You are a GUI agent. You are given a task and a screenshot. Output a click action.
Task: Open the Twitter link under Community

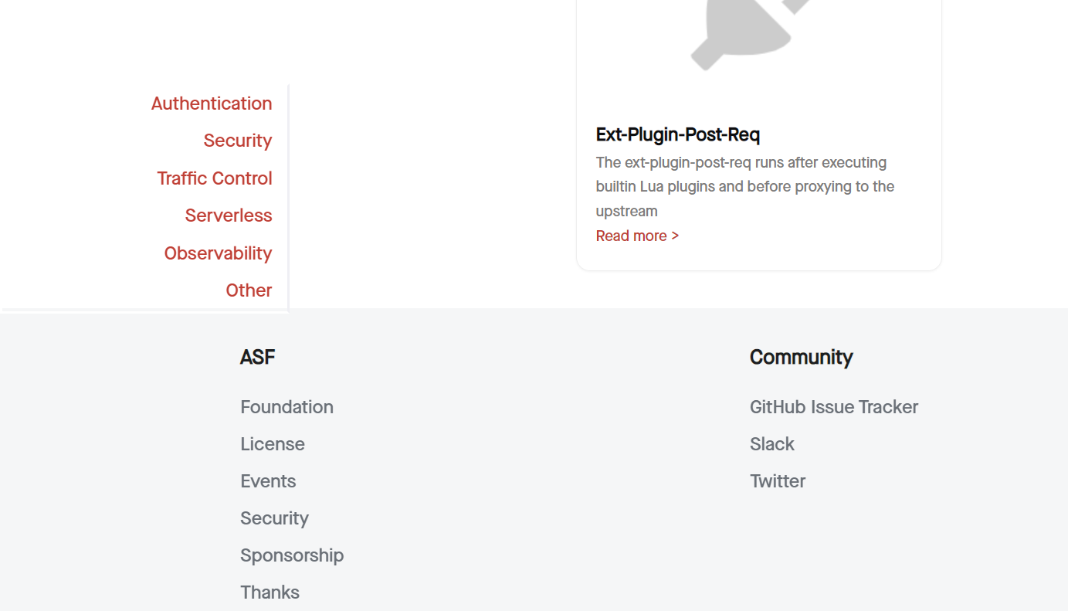pos(778,481)
